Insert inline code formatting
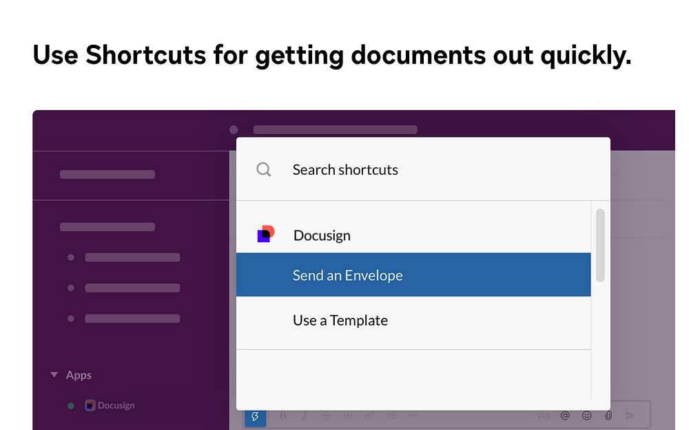 [x=347, y=416]
